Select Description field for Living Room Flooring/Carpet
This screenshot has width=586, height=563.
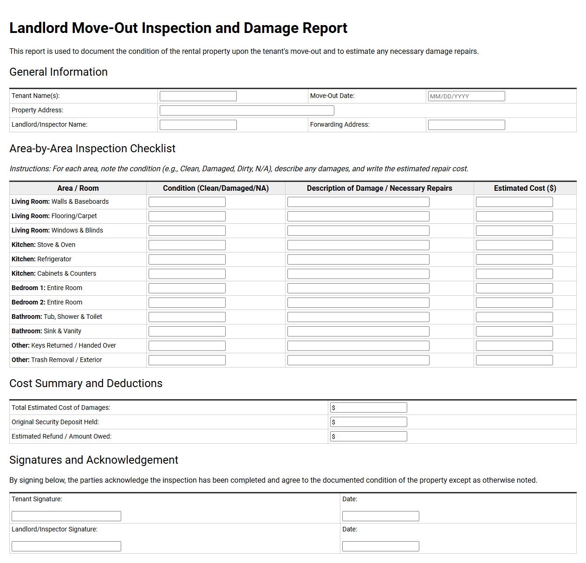(x=358, y=216)
